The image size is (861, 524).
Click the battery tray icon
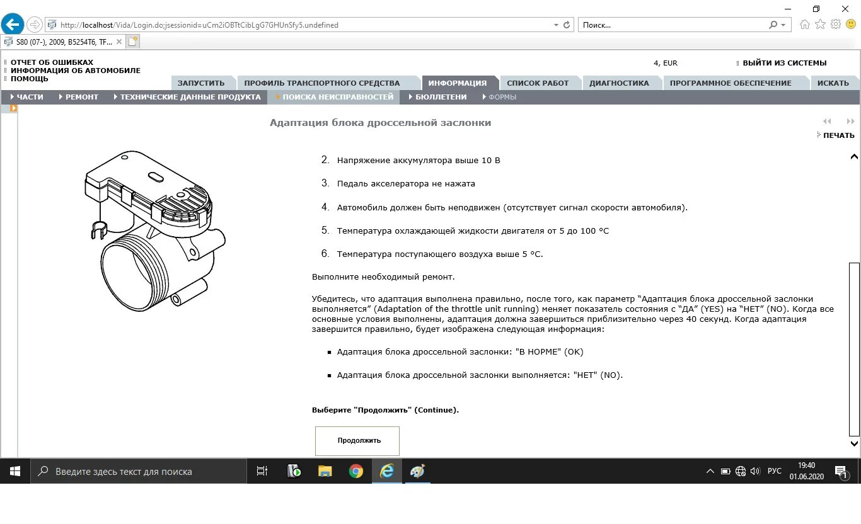pyautogui.click(x=725, y=471)
